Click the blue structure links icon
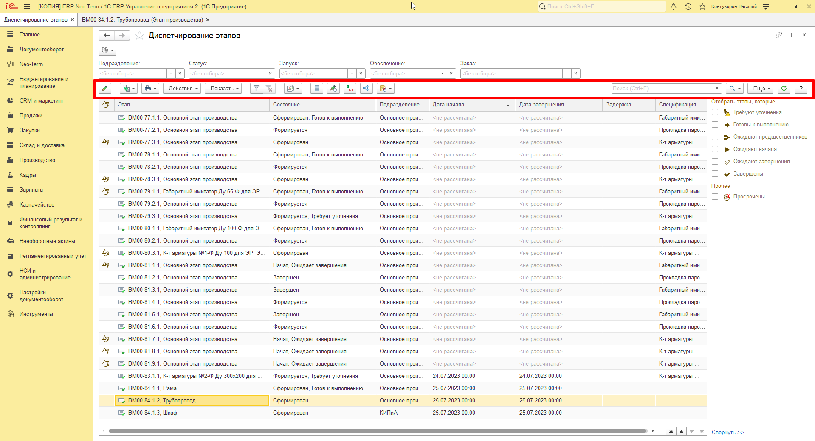The image size is (815, 441). pyautogui.click(x=367, y=88)
